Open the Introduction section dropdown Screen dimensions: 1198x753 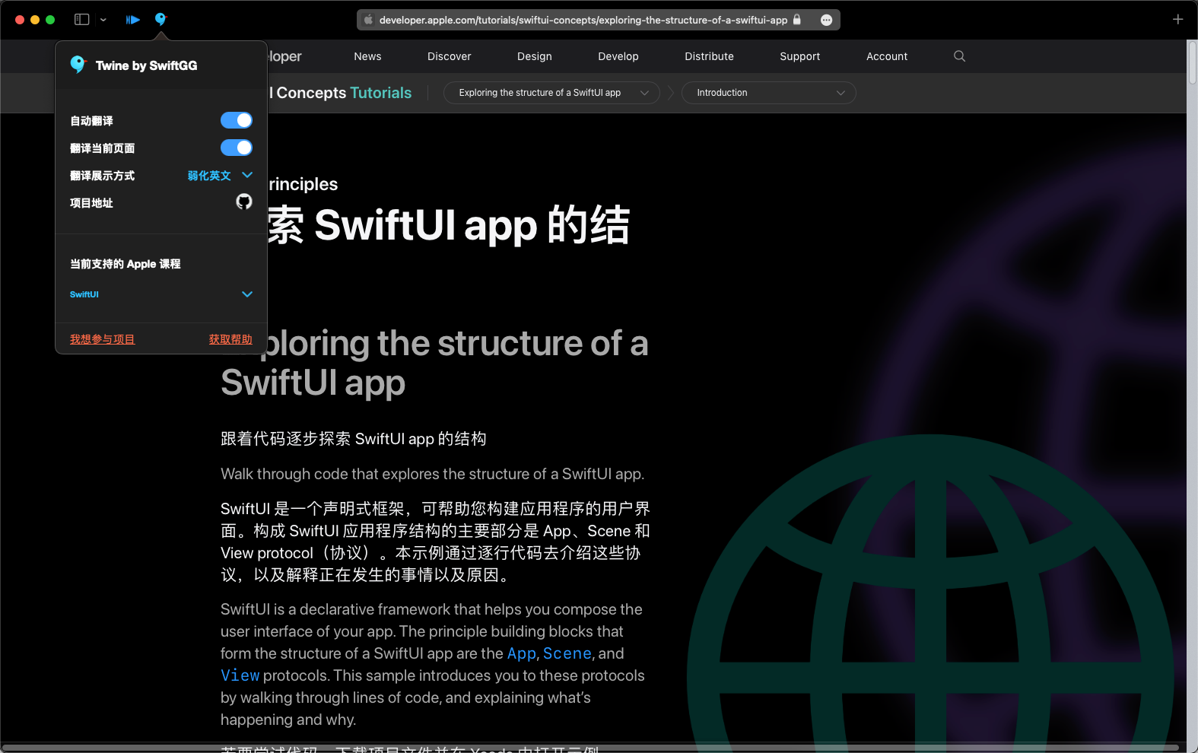click(x=769, y=93)
